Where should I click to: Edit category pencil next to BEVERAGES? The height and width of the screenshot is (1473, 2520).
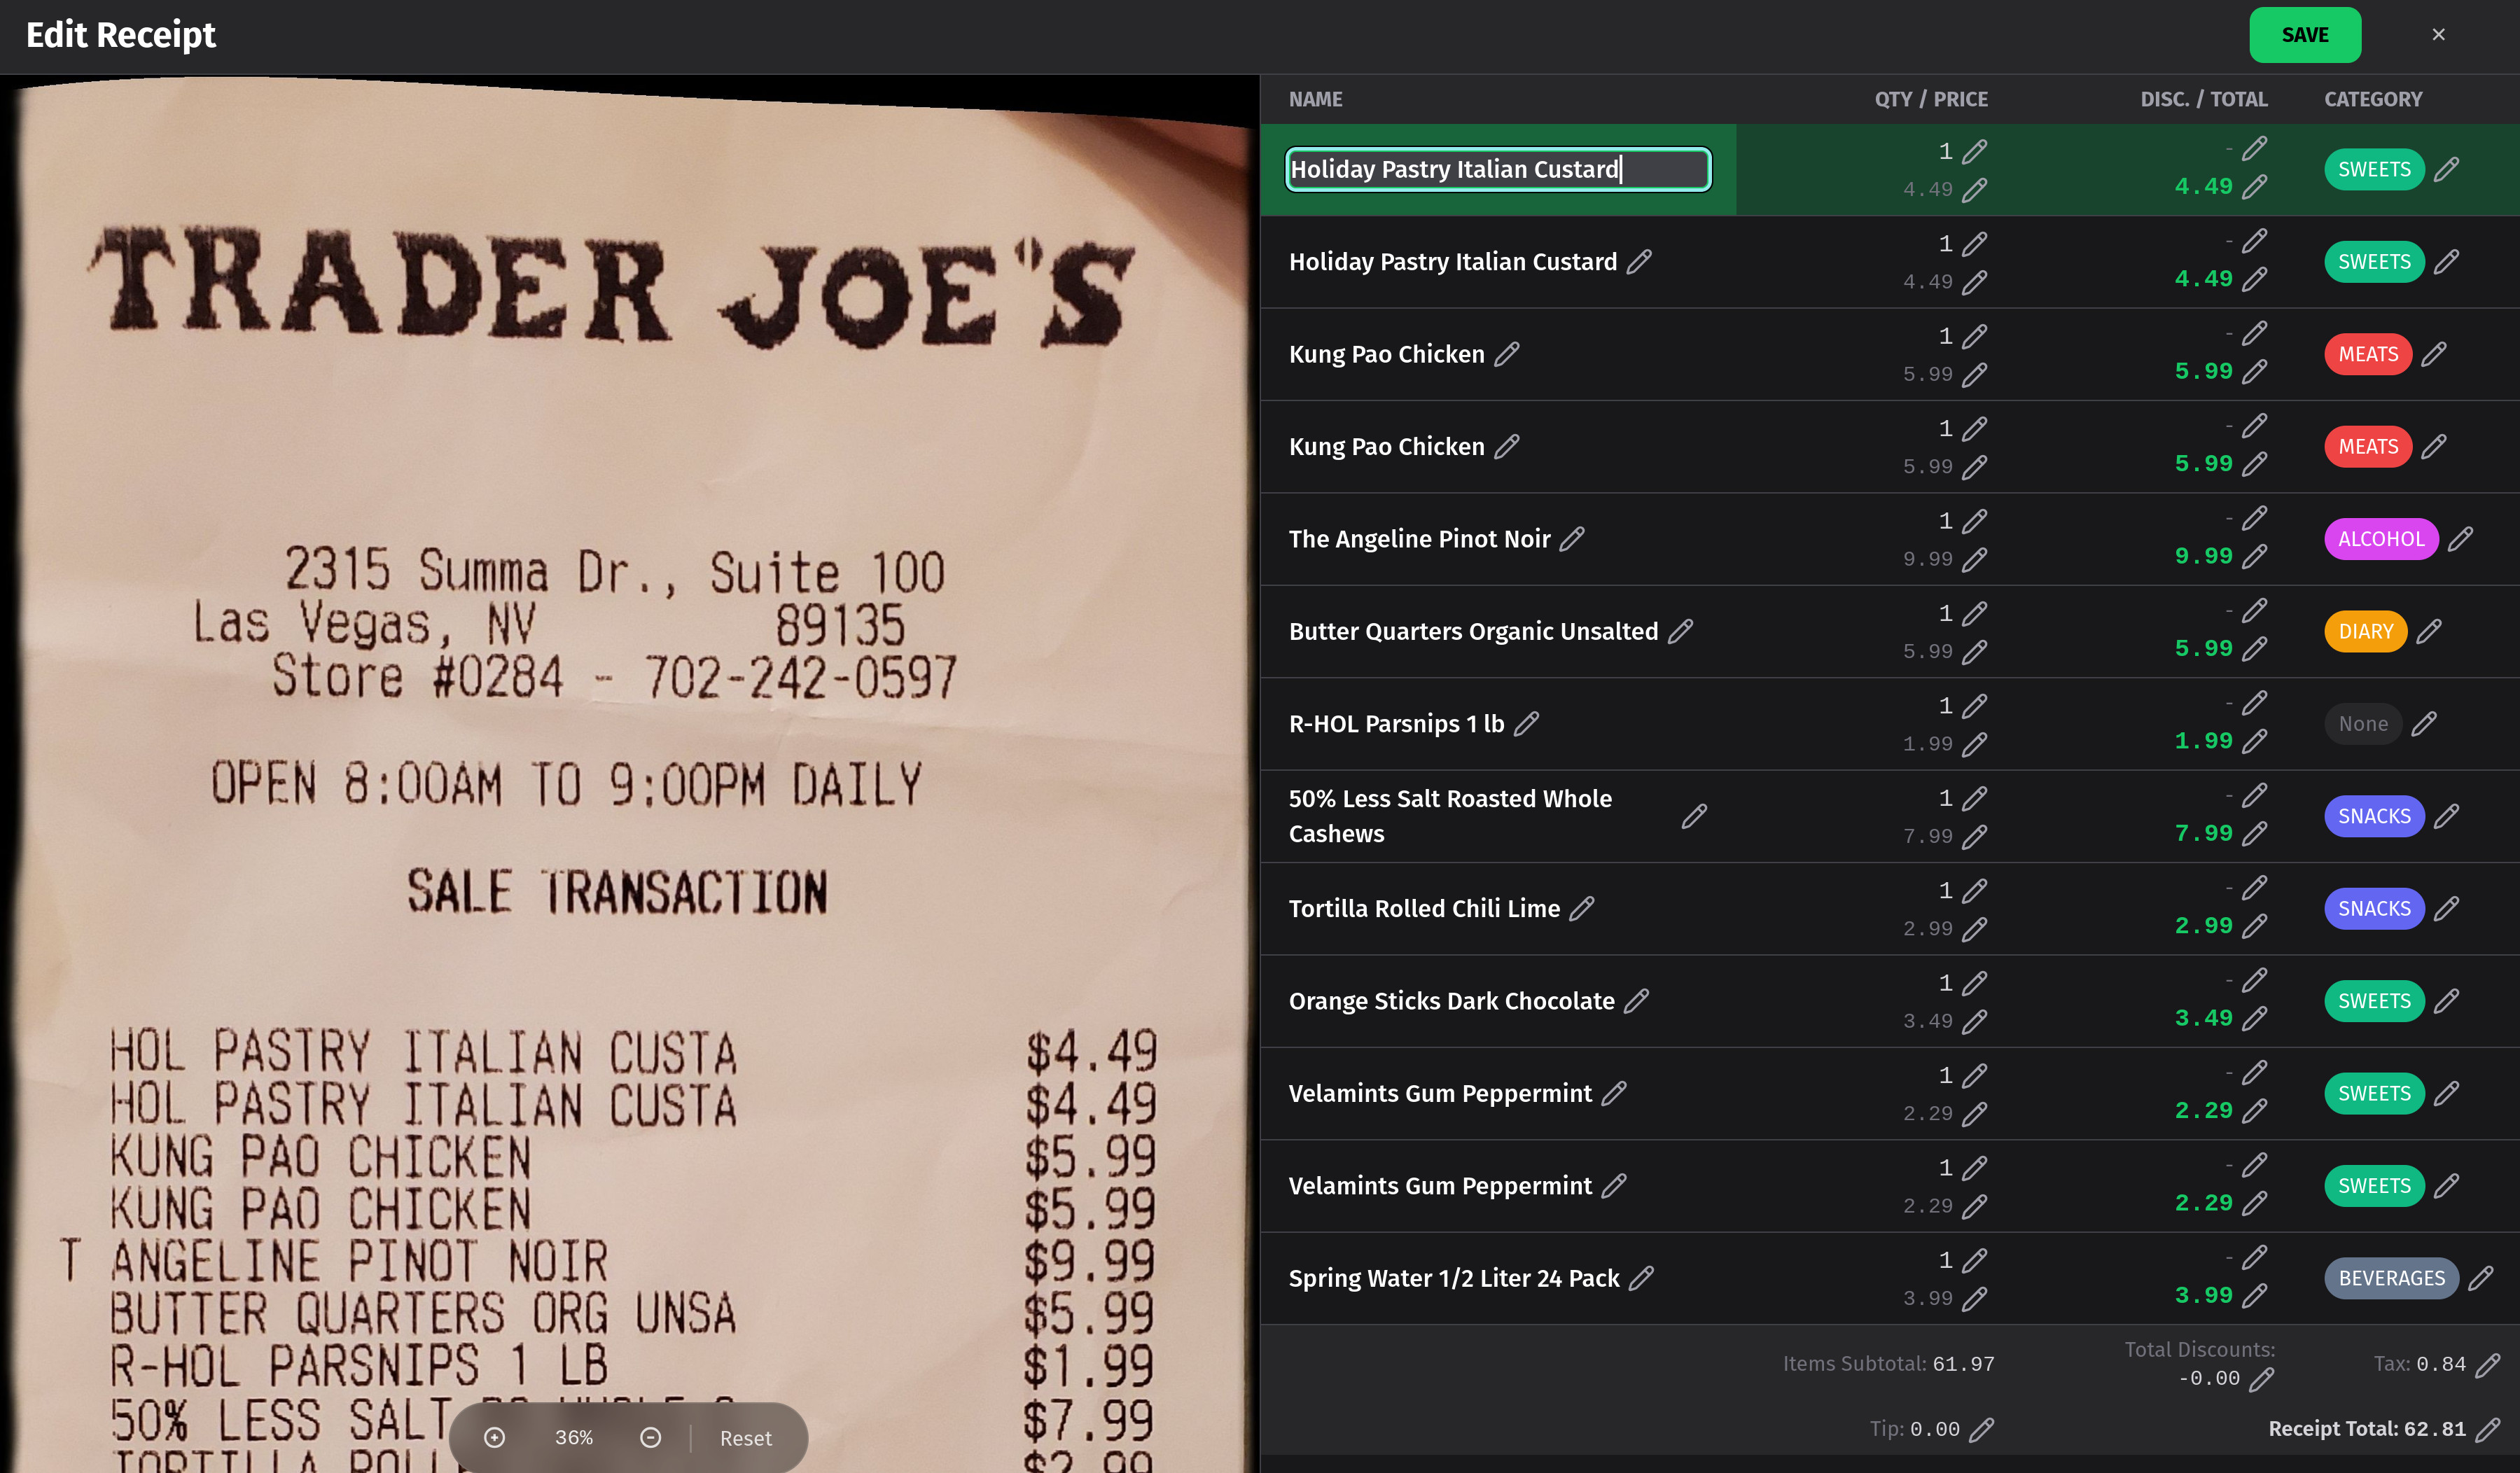pos(2480,1278)
